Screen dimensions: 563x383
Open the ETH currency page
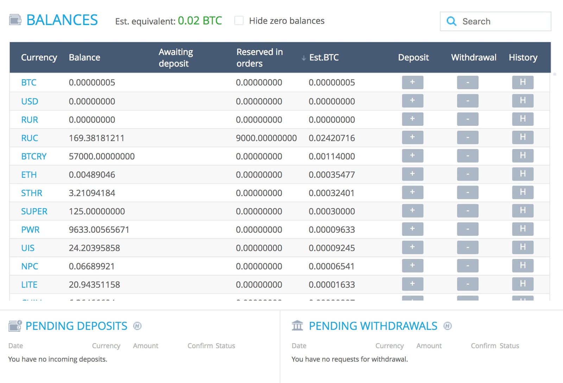pyautogui.click(x=28, y=174)
